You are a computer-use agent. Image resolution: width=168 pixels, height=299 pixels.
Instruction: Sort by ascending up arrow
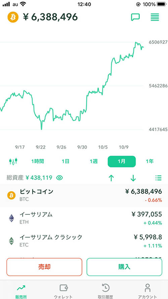click(x=111, y=178)
